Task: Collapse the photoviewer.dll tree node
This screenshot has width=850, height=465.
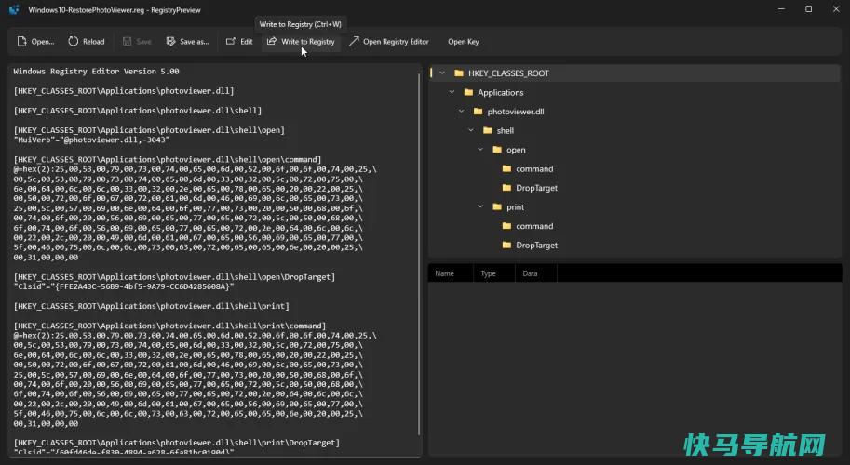Action: coord(462,112)
